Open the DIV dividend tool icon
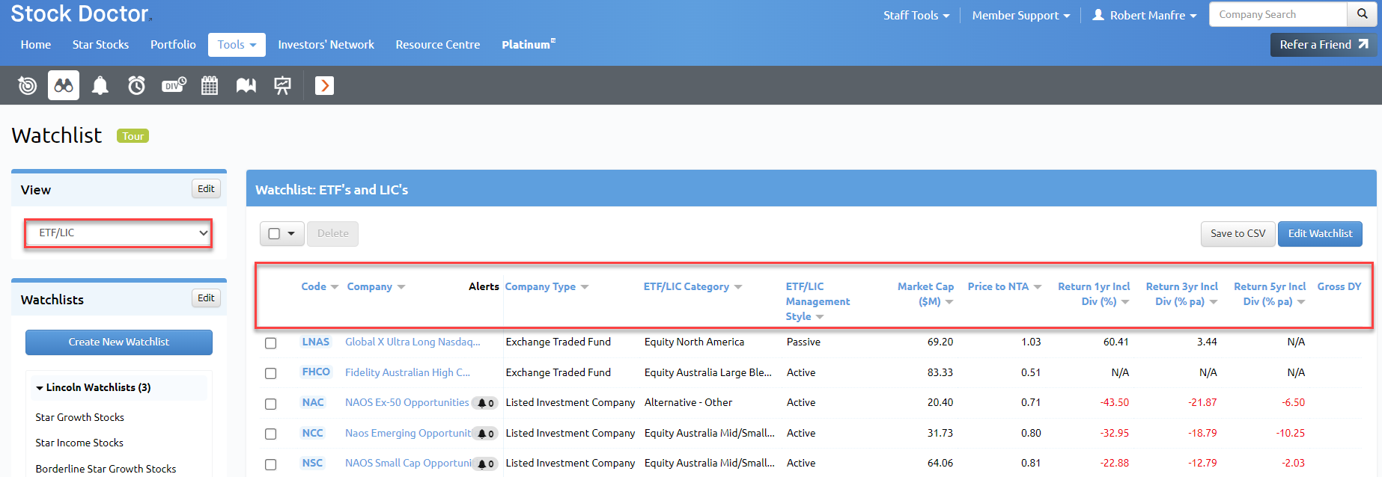 174,86
